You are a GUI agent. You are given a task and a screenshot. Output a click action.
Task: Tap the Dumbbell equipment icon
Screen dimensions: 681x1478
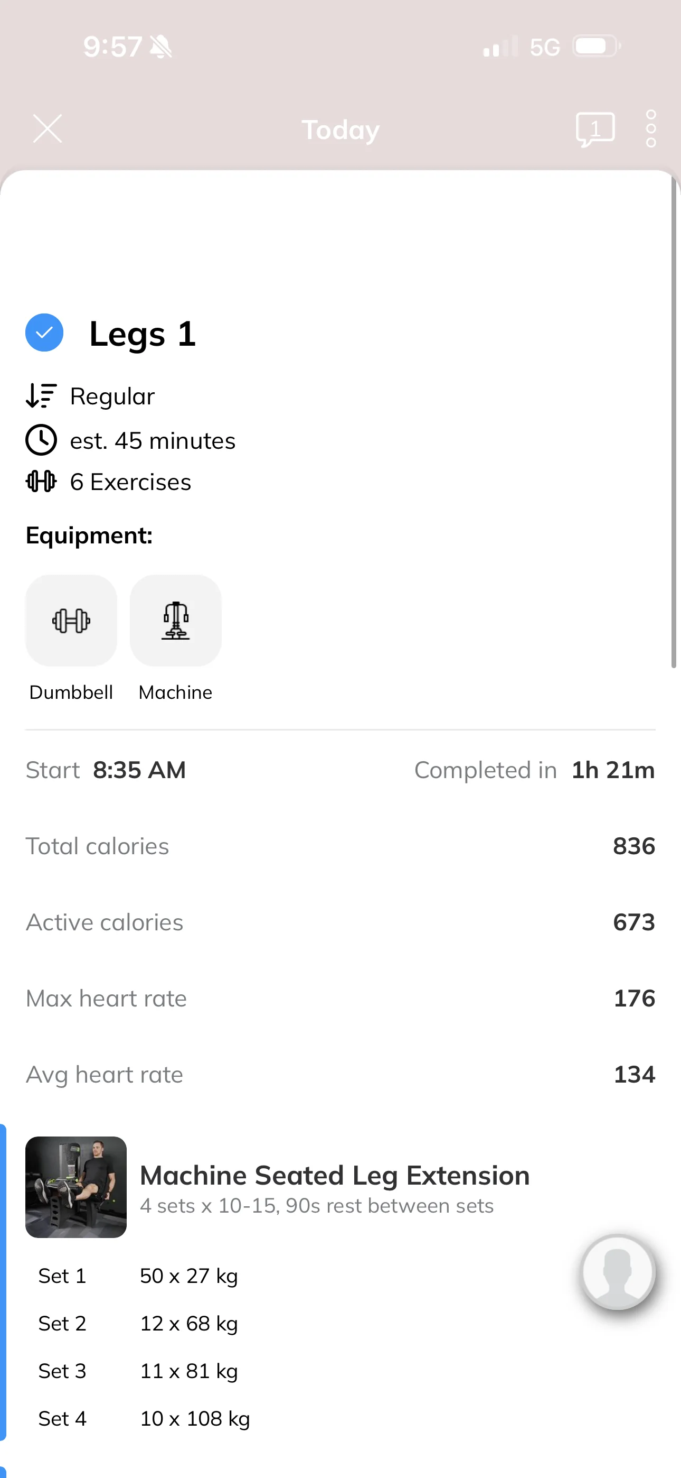71,620
